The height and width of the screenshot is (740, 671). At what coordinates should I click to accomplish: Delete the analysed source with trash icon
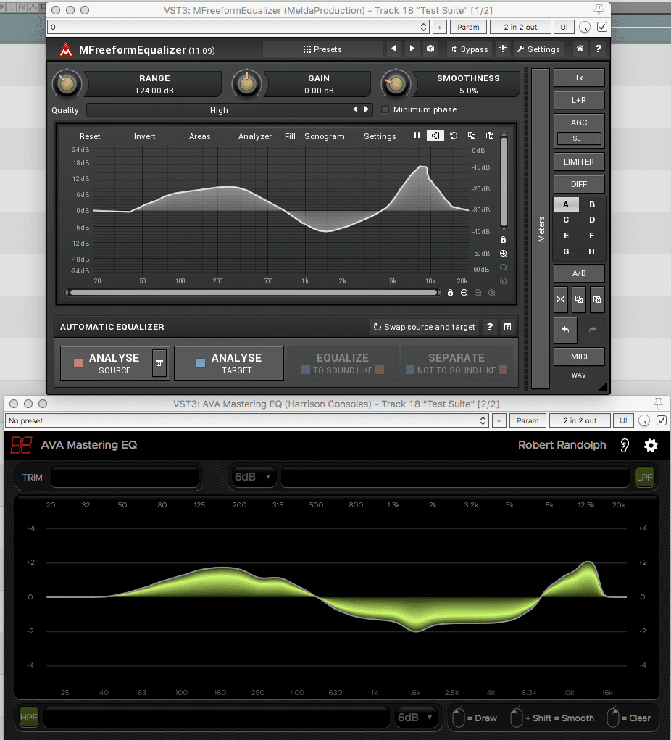159,362
